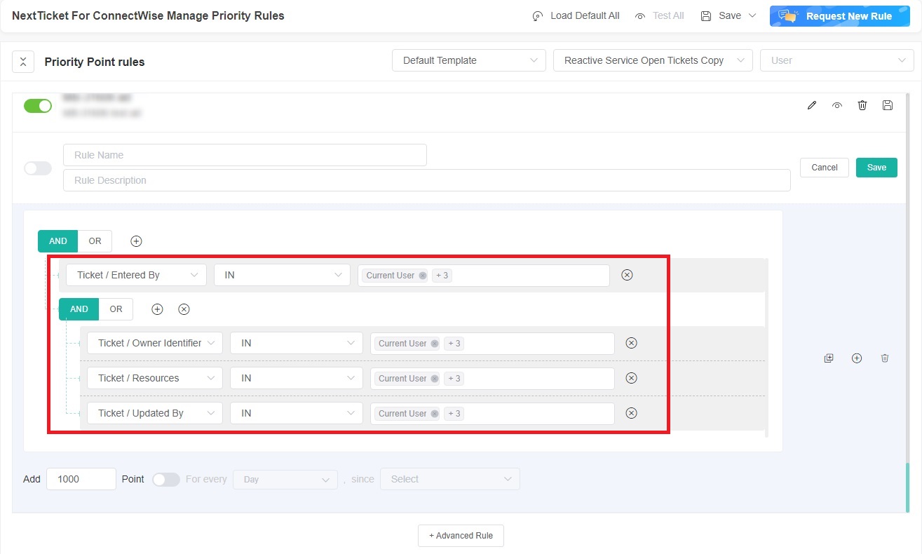The image size is (922, 554).
Task: Delete the nested AND/OR group
Action: point(184,309)
